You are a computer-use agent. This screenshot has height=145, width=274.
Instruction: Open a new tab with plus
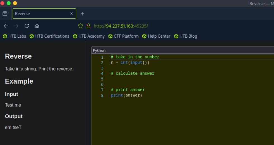[x=82, y=14]
